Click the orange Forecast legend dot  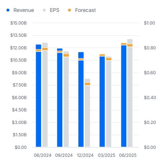point(69,10)
